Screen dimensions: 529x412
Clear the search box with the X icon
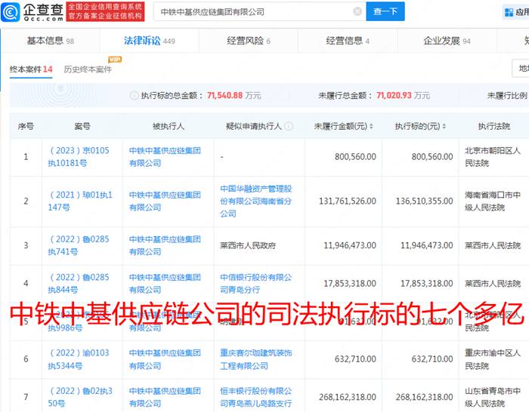pos(357,12)
